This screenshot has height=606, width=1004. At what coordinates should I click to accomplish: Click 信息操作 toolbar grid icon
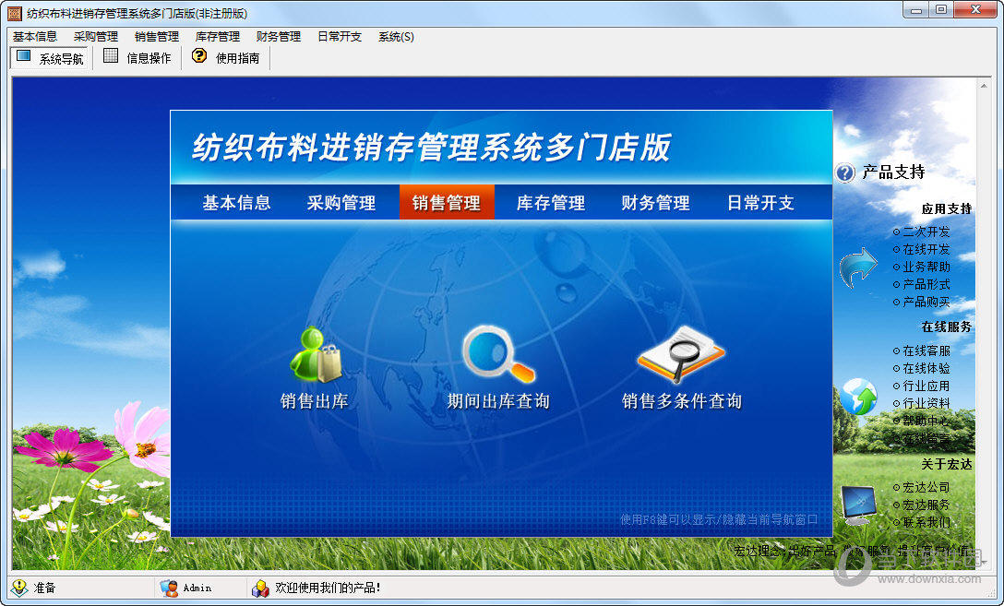tap(111, 56)
